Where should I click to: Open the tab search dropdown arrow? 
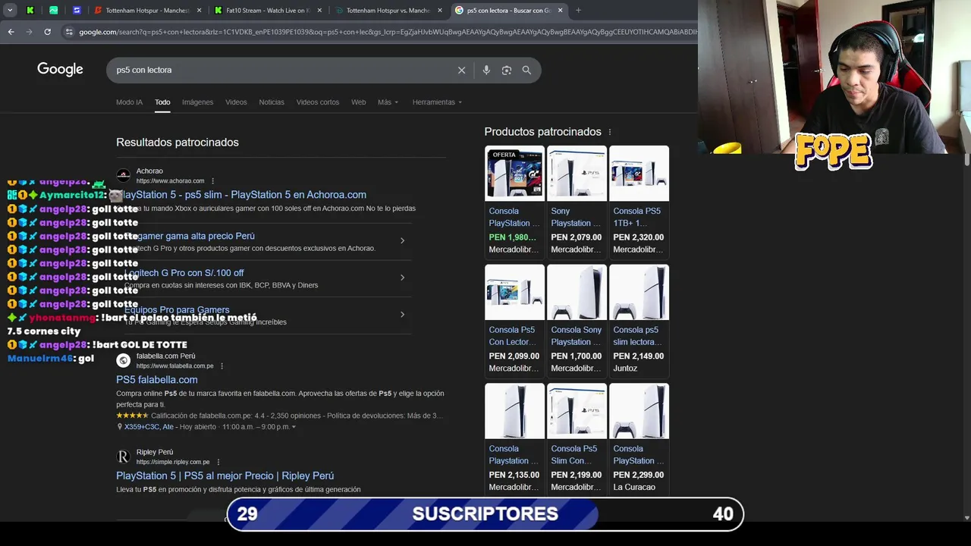coord(10,11)
